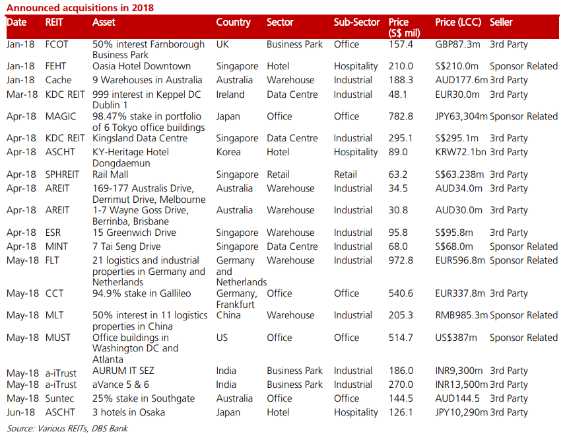This screenshot has width=567, height=440.
Task: Click 'AURUM IT SEZ' asset cell
Action: coord(123,371)
